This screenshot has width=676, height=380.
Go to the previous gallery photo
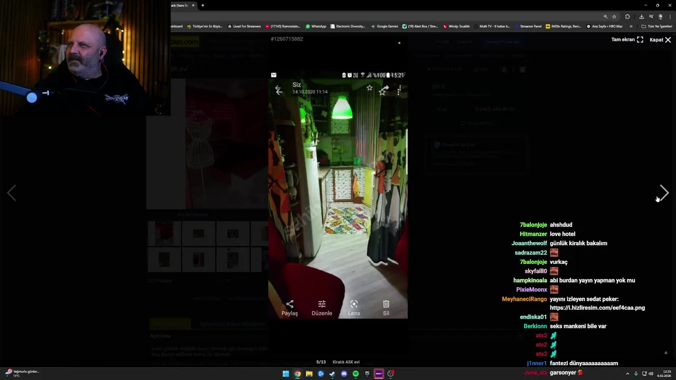point(12,193)
